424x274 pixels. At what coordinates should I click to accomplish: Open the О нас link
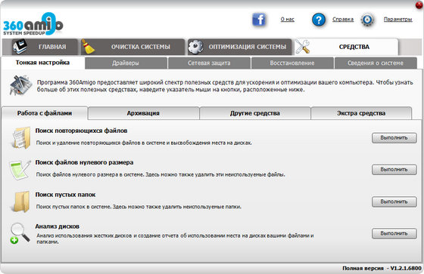pos(287,20)
